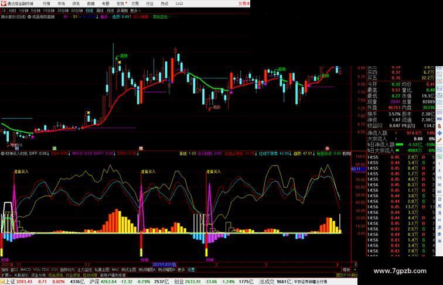The width and height of the screenshot is (443, 285).
Task: Open the 市场 menu
Action: [x=61, y=4]
